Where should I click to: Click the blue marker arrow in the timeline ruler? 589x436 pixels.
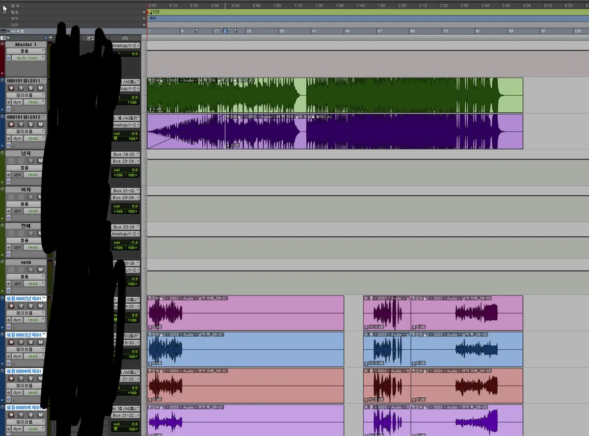point(225,31)
